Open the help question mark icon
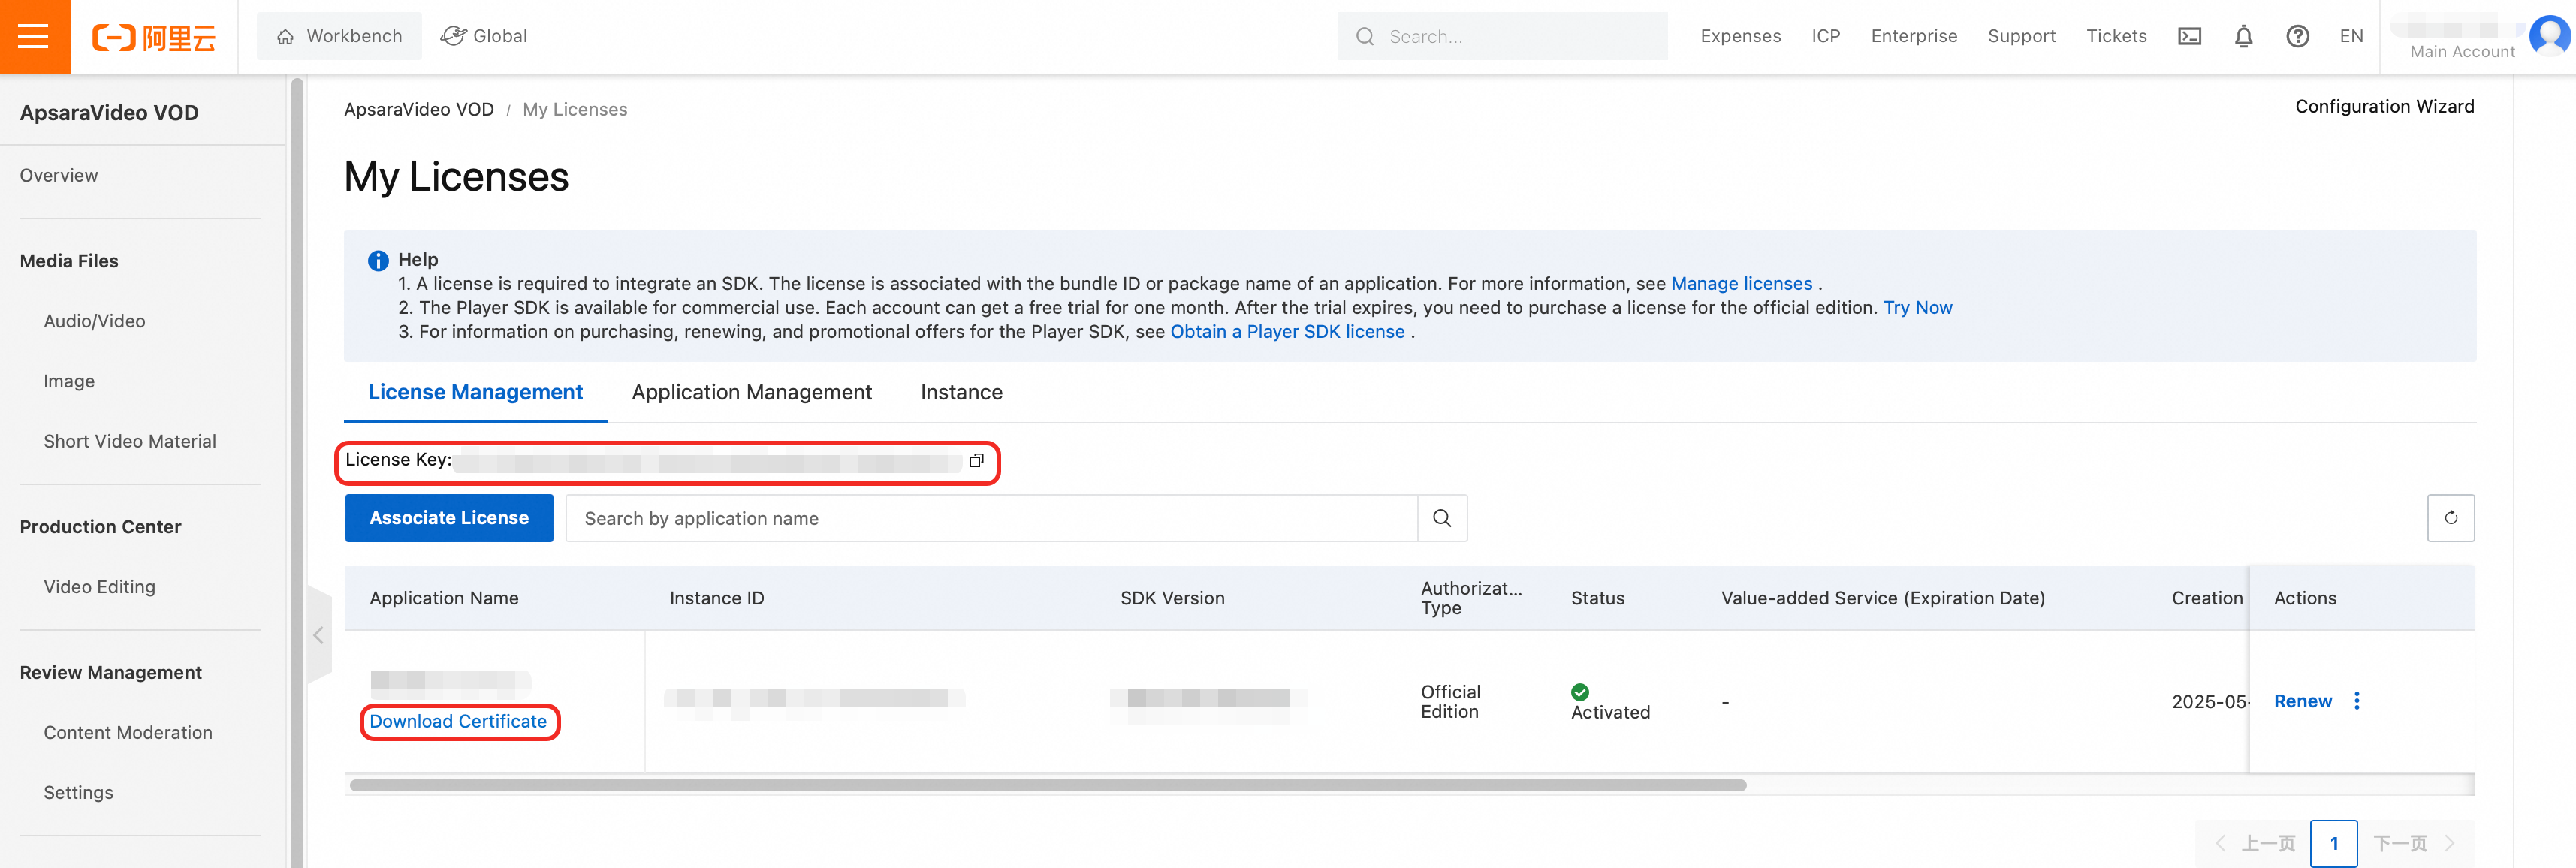 point(2297,36)
